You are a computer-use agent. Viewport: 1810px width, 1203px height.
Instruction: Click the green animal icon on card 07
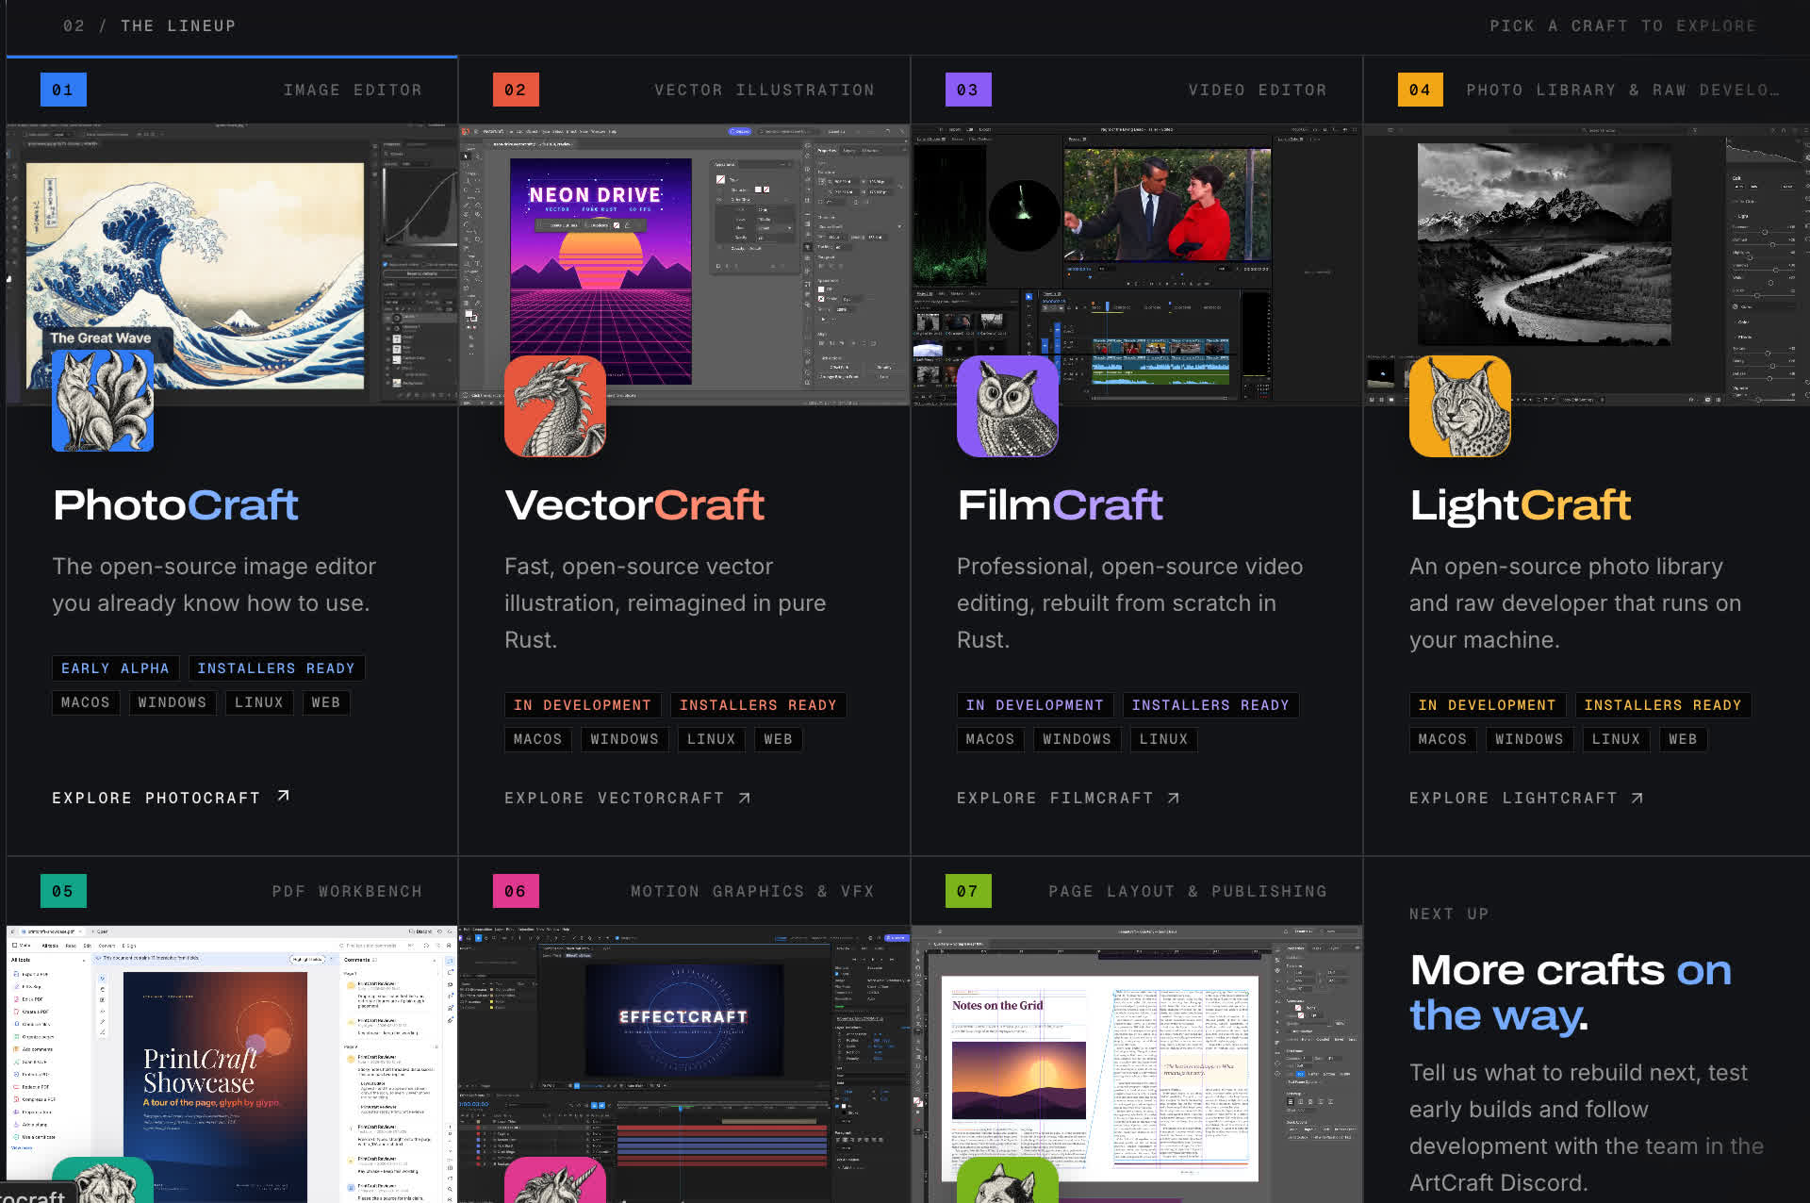pos(1008,1180)
